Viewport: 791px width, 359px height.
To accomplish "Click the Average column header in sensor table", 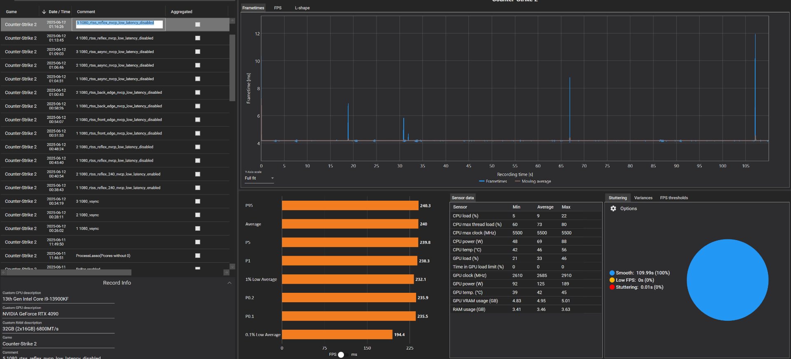I will pyautogui.click(x=545, y=207).
